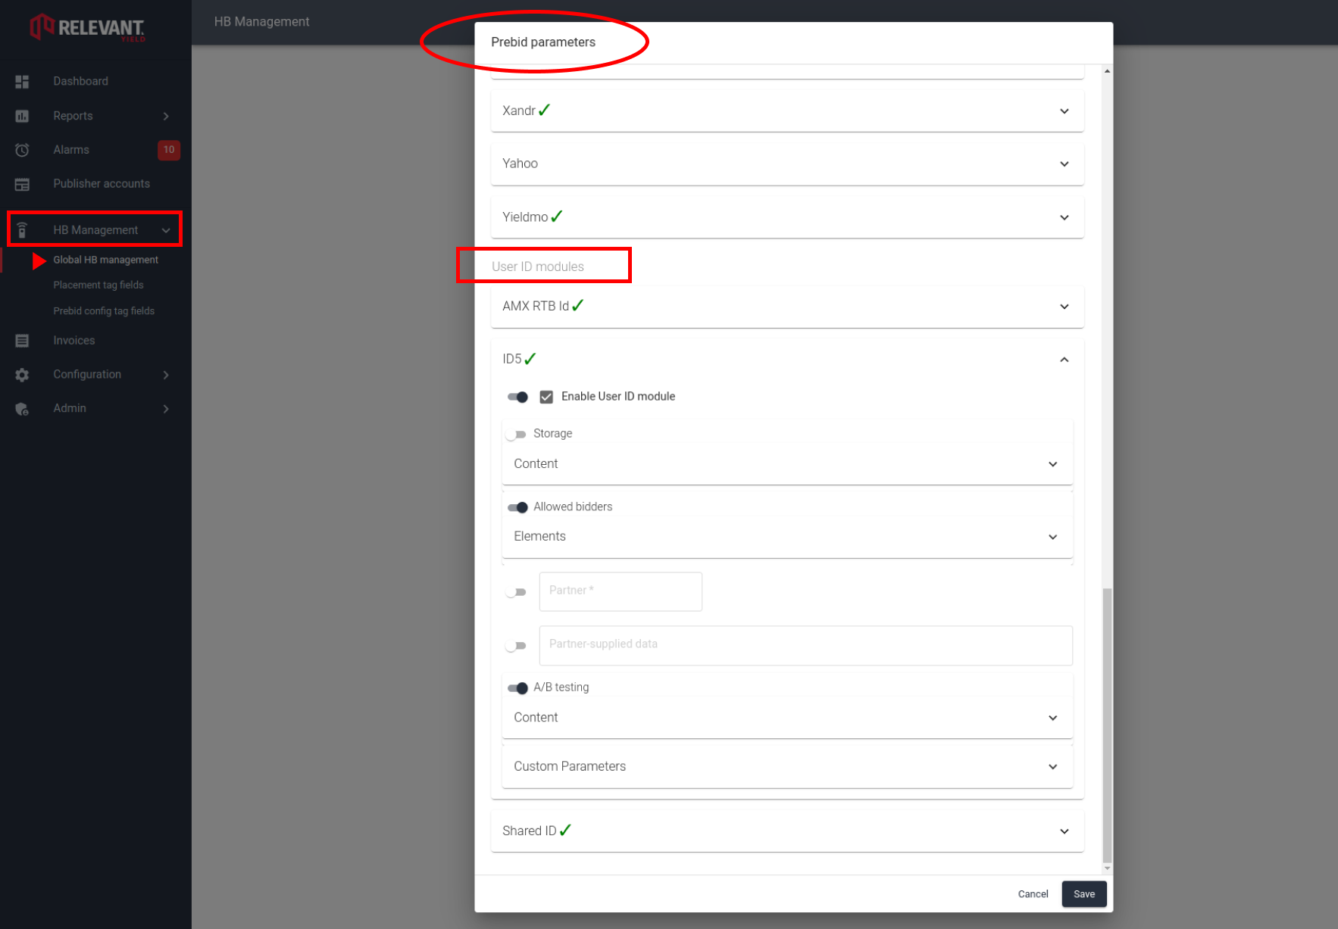Click the green checkmark beside ID5
Screen dimensions: 1338x929
[x=530, y=358]
